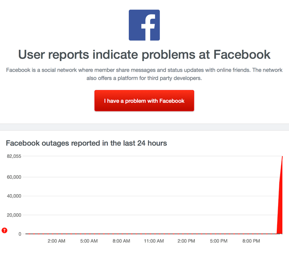Click the 'User reports indicate problems at Facebook' heading

144,55
